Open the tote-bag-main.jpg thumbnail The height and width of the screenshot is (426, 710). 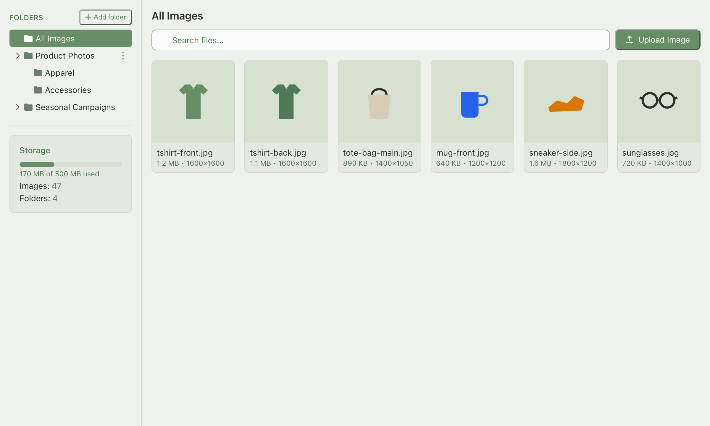click(380, 101)
